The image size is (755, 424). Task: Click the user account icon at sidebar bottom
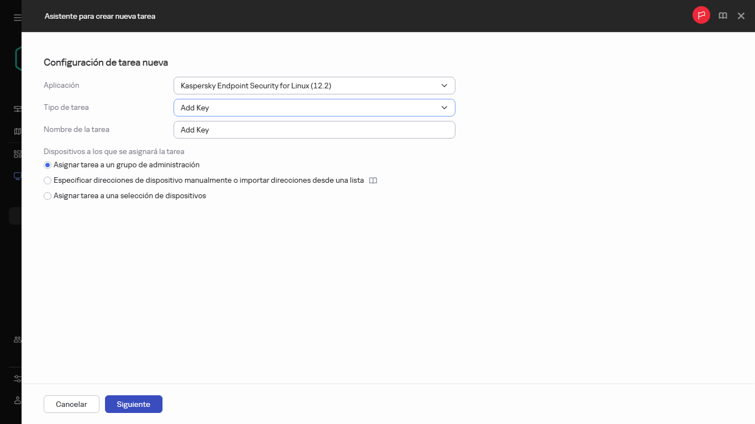[16, 400]
